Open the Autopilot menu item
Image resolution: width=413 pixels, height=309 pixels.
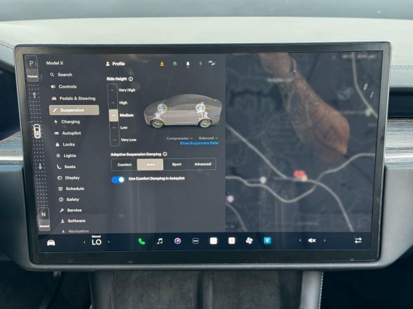click(x=71, y=133)
